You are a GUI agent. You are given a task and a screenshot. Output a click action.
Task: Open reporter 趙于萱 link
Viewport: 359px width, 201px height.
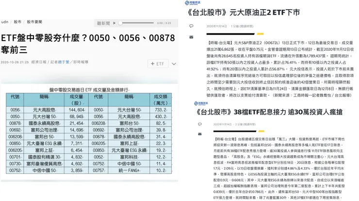[x=64, y=62]
